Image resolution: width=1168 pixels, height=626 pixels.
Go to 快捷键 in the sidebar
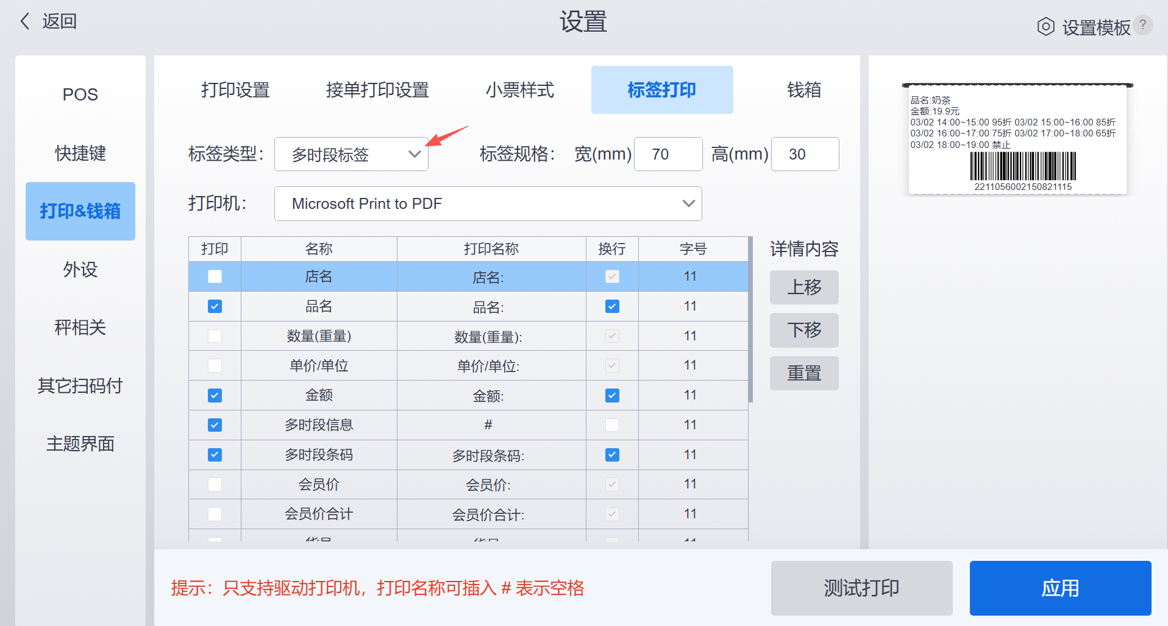click(80, 153)
